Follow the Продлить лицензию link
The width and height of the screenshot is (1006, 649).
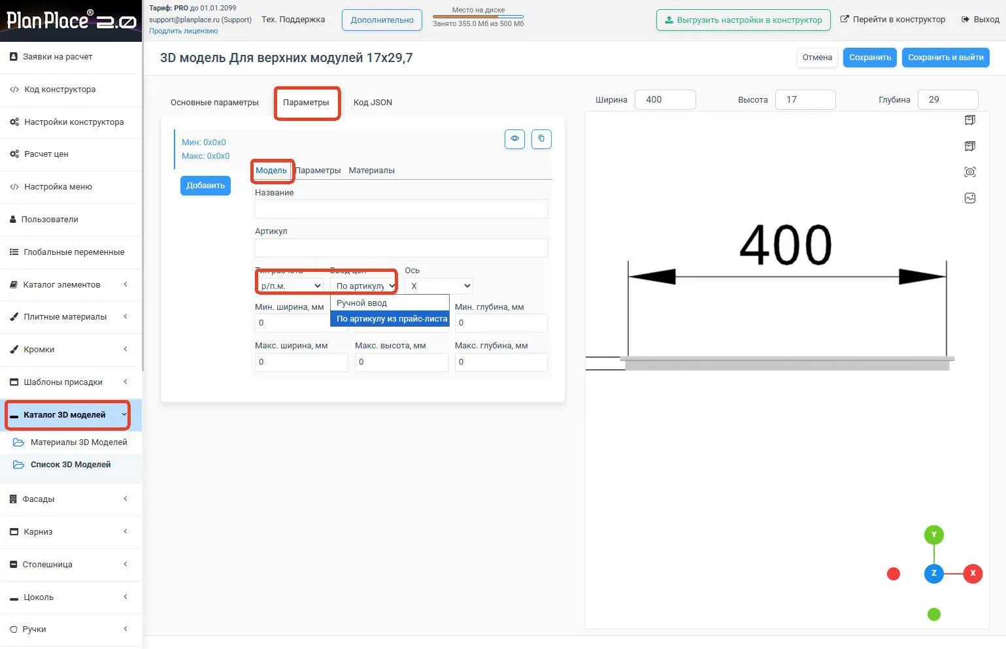(x=183, y=31)
